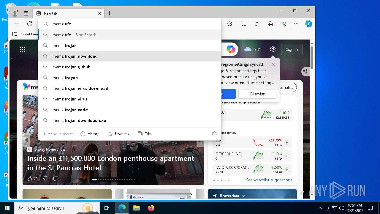Click the address bar with 'memz trfo'
380x214 pixels.
tap(129, 24)
